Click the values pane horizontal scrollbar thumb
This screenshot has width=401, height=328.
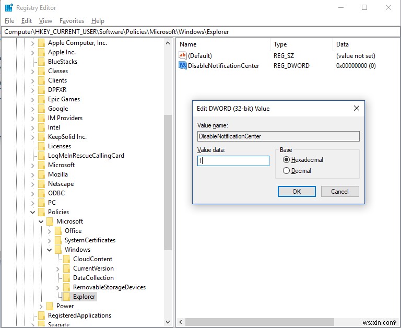point(260,322)
